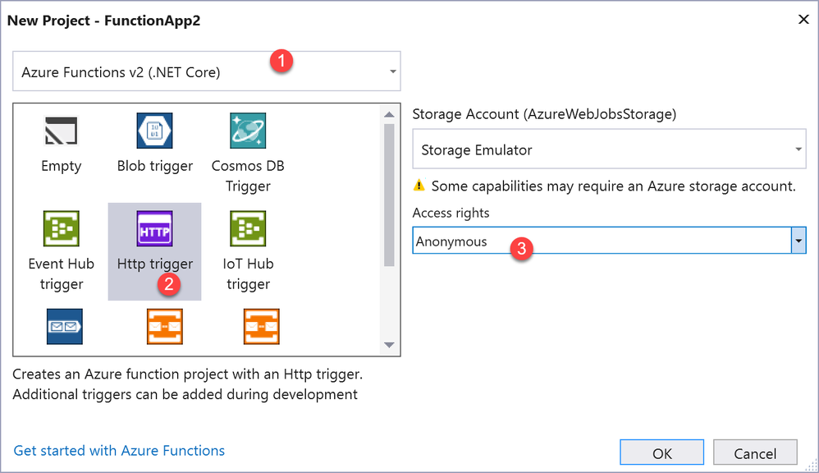The height and width of the screenshot is (473, 819).
Task: Pick the middle orange icon in the bottom row
Action: tap(165, 326)
